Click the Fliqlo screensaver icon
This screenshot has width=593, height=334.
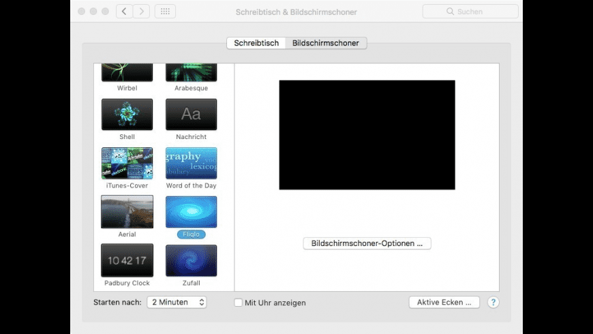click(x=191, y=212)
